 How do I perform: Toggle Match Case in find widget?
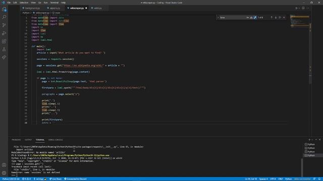(x=247, y=18)
